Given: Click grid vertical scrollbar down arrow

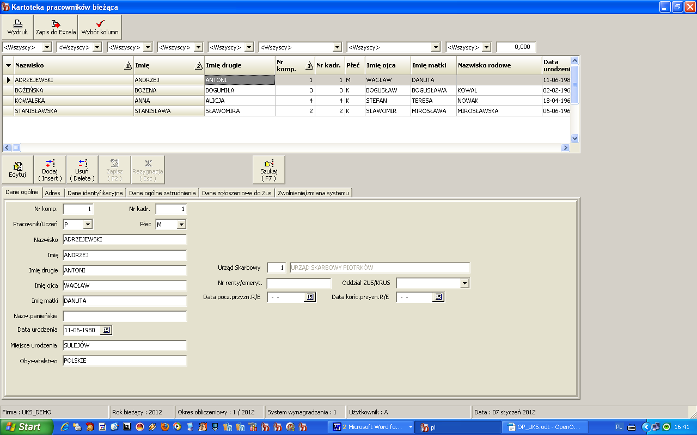Looking at the screenshot, I should pos(574,139).
